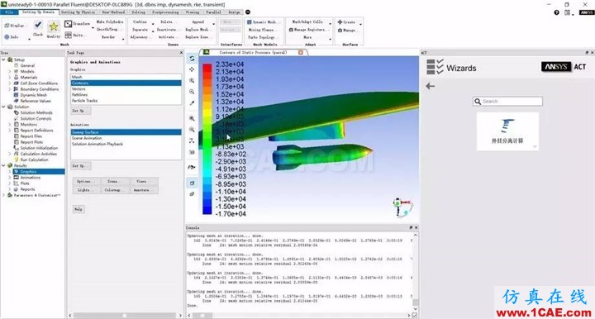
Task: Click the red top of pressure colorbar
Action: 207,68
